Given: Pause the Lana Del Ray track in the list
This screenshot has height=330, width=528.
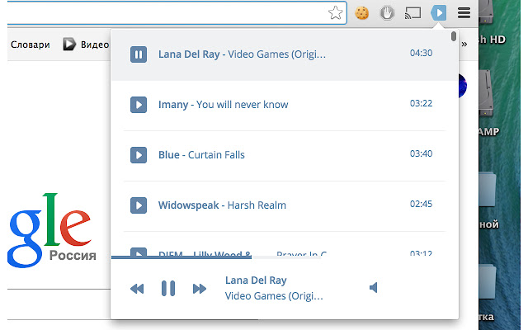Looking at the screenshot, I should pos(139,54).
